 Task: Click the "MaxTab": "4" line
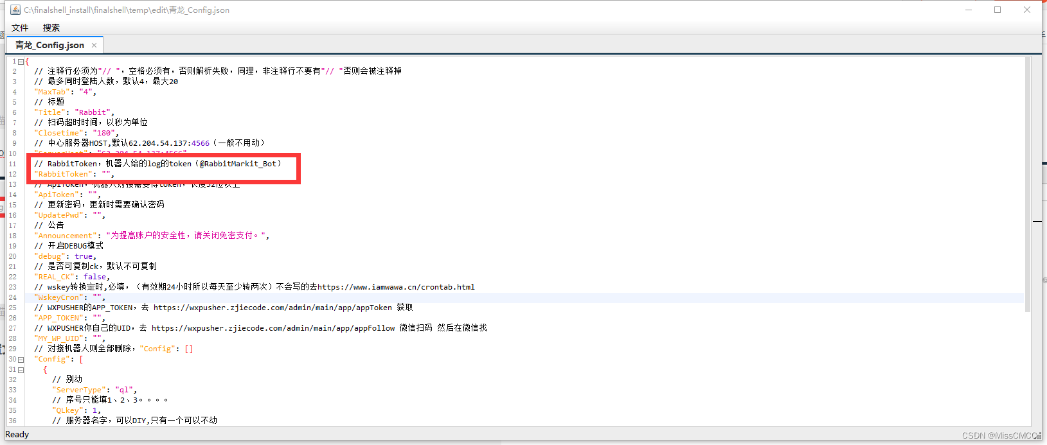coord(65,92)
